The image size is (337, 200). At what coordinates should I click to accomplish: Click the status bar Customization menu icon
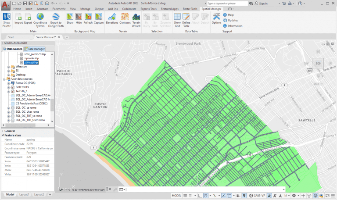(x=333, y=196)
